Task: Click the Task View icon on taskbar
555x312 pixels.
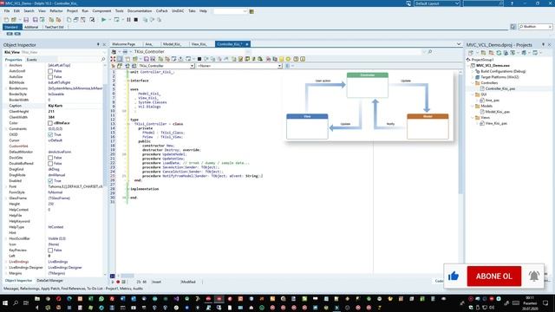Action: tap(26, 302)
